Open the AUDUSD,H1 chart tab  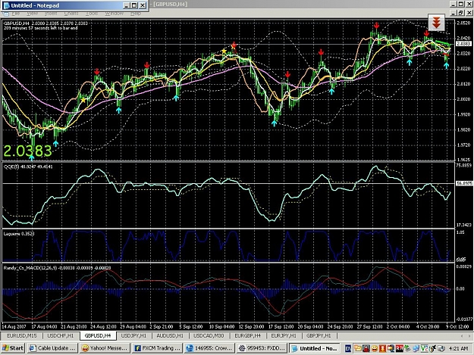point(170,335)
